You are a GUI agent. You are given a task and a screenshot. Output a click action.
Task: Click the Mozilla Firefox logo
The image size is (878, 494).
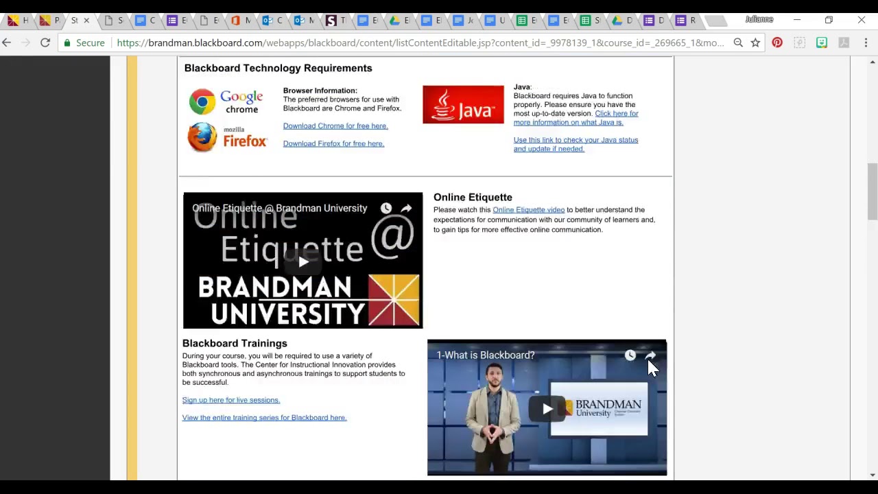point(228,137)
